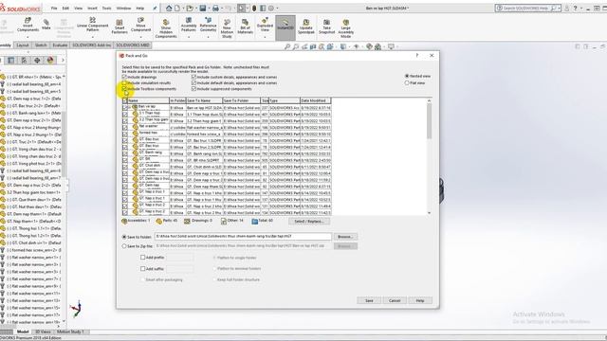Click Show Hidden Components

166,28
